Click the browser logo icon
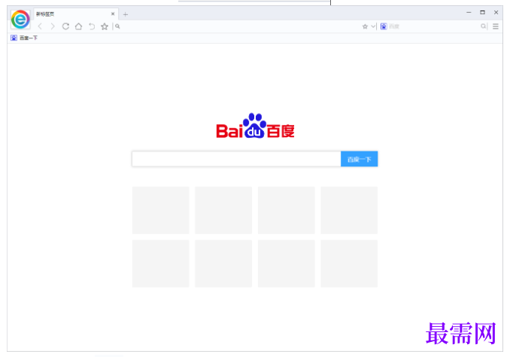The width and height of the screenshot is (510, 357). [x=20, y=20]
